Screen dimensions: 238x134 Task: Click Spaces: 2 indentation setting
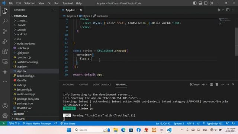coord(179,124)
